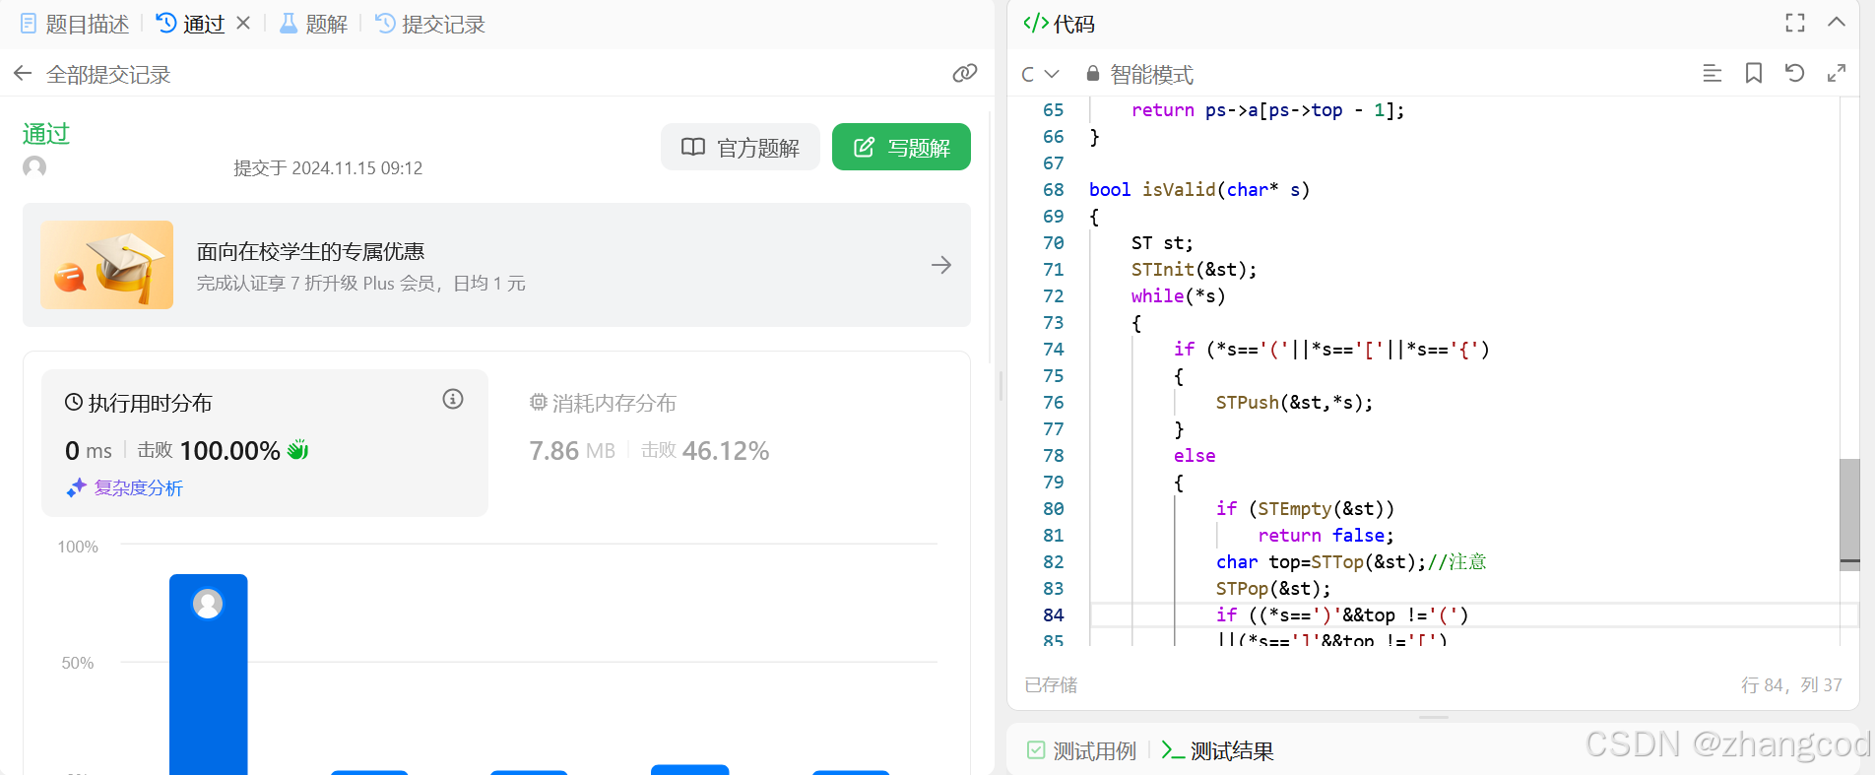Image resolution: width=1875 pixels, height=775 pixels.
Task: Switch to the 通过 tab
Action: (x=191, y=24)
